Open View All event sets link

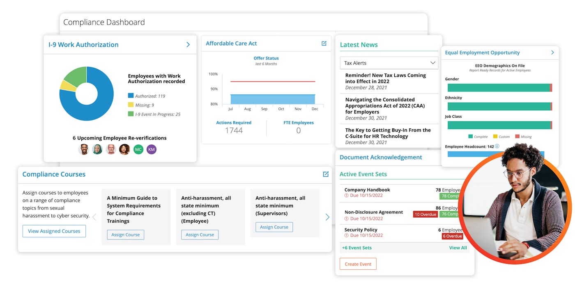458,248
